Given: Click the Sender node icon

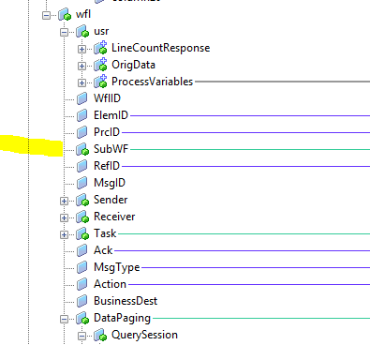Looking at the screenshot, I should coord(82,200).
